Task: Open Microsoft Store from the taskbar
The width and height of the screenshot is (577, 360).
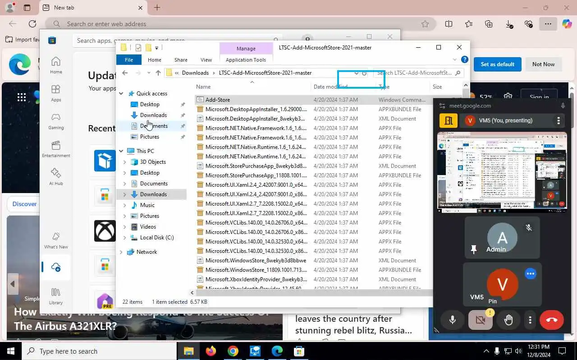Action: (x=299, y=351)
